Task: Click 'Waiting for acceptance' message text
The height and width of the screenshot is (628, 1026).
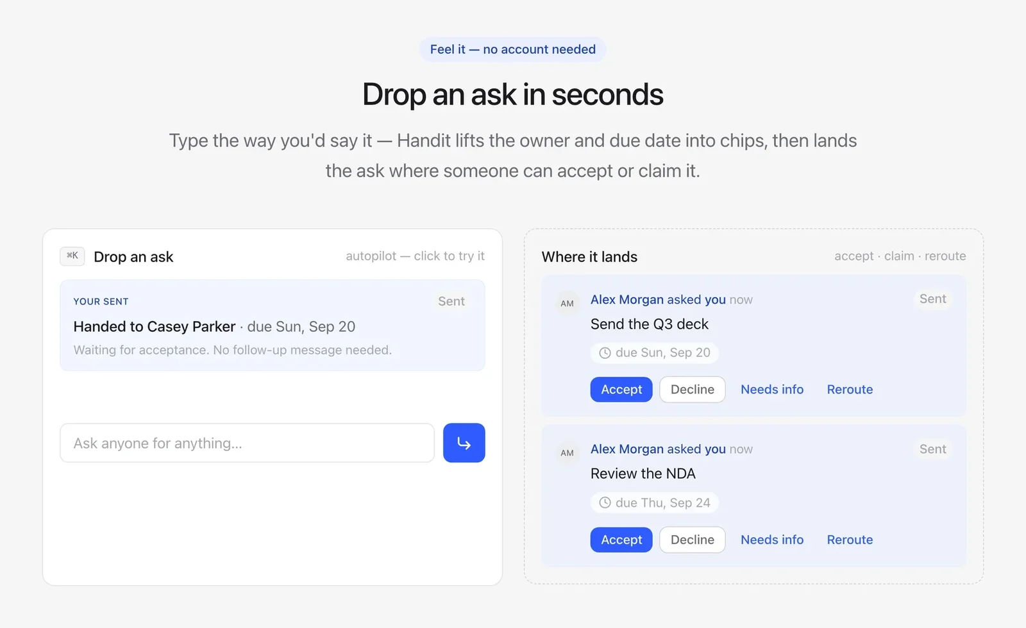Action: [x=232, y=350]
